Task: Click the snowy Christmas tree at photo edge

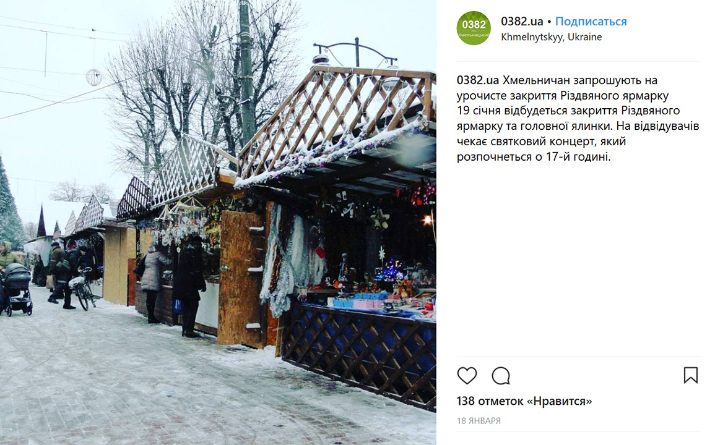Action: click(x=10, y=205)
